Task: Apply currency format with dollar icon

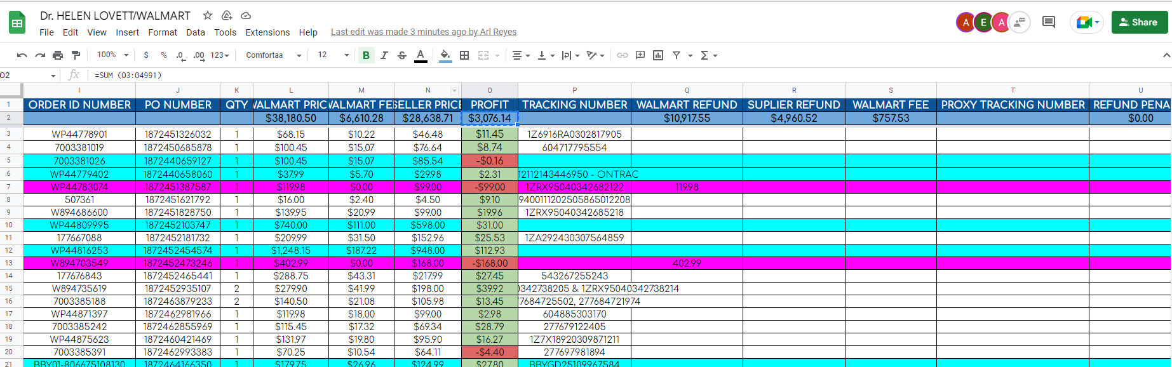Action: 146,55
